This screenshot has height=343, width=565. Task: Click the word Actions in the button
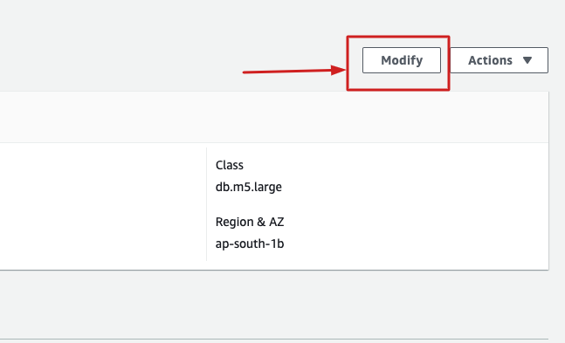click(x=490, y=60)
